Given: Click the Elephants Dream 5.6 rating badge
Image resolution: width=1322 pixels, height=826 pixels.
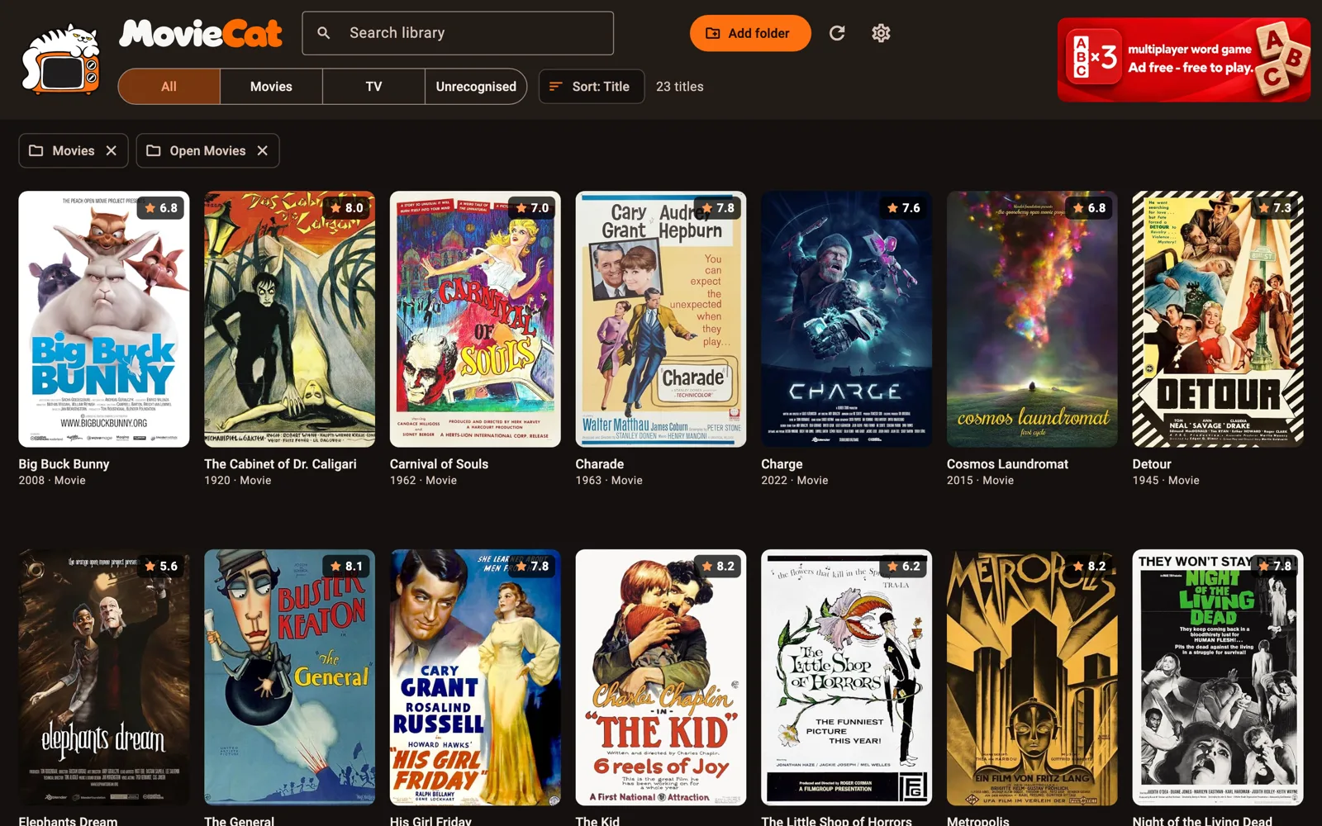Looking at the screenshot, I should point(161,567).
